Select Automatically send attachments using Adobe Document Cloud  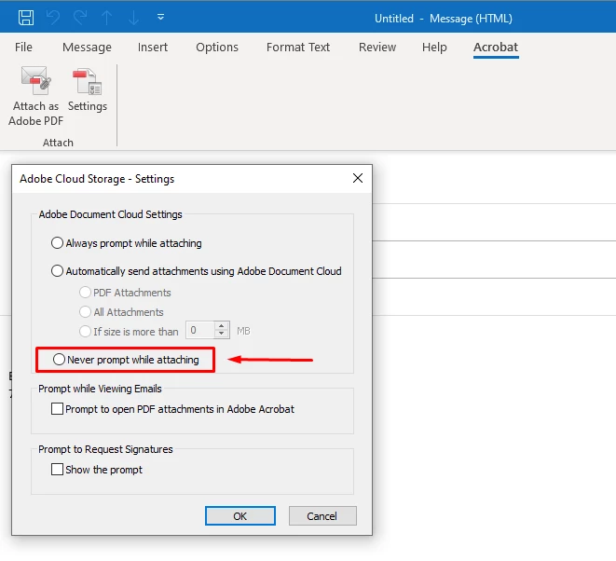pyautogui.click(x=196, y=271)
